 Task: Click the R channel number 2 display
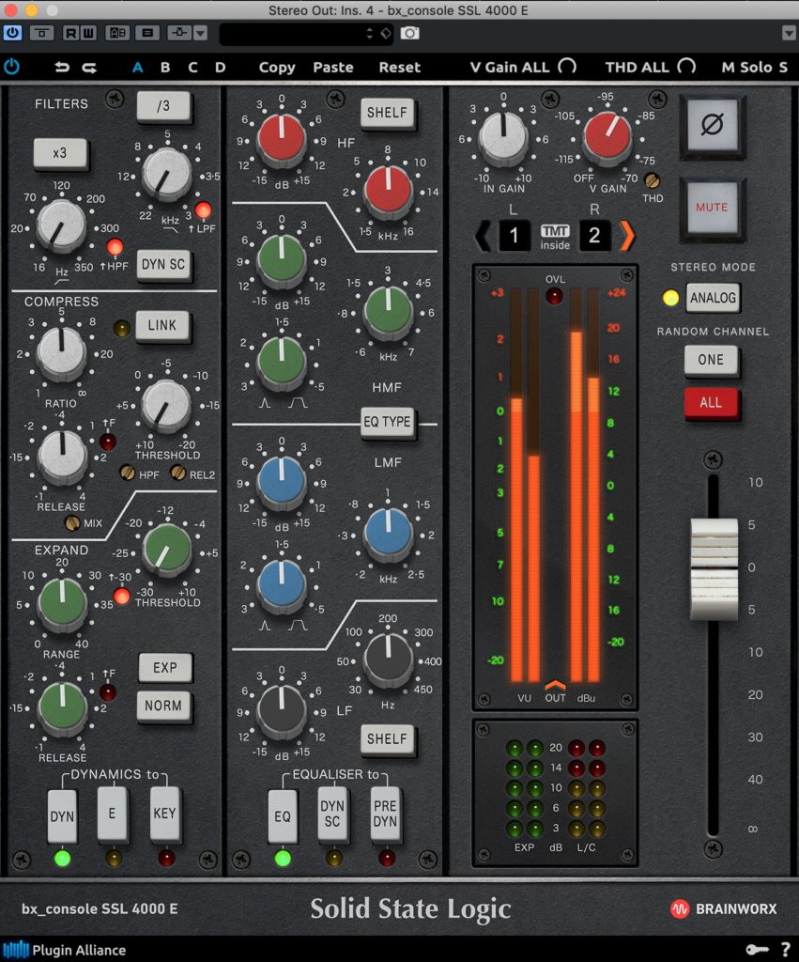pos(594,235)
